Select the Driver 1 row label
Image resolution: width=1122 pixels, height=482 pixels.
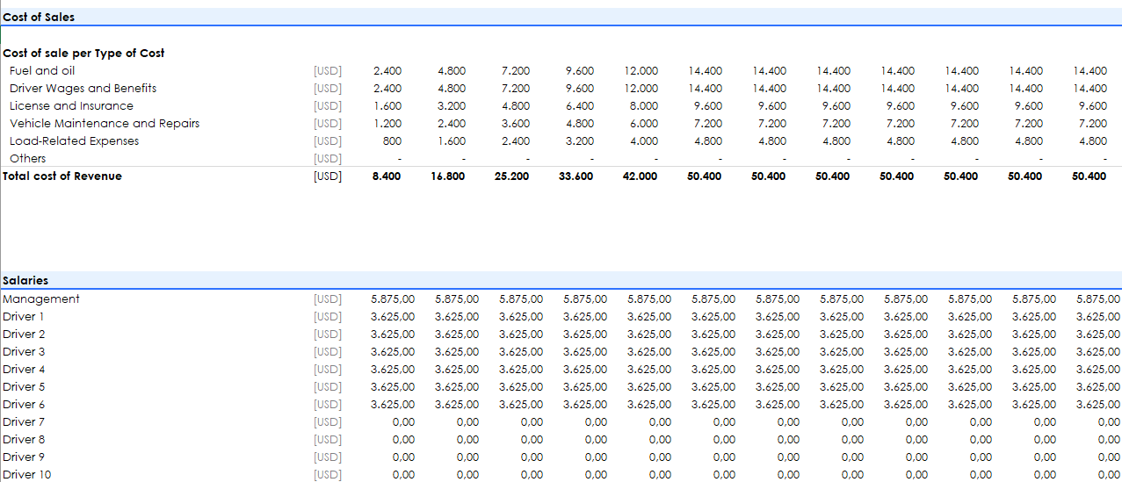[x=24, y=316]
